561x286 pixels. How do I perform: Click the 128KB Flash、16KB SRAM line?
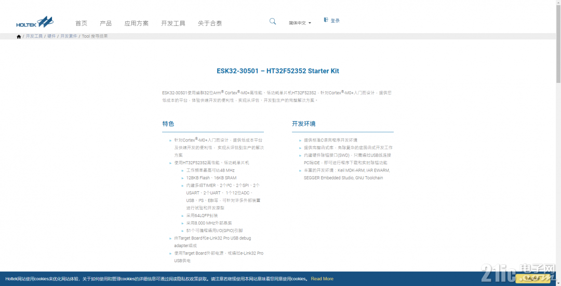(211, 178)
